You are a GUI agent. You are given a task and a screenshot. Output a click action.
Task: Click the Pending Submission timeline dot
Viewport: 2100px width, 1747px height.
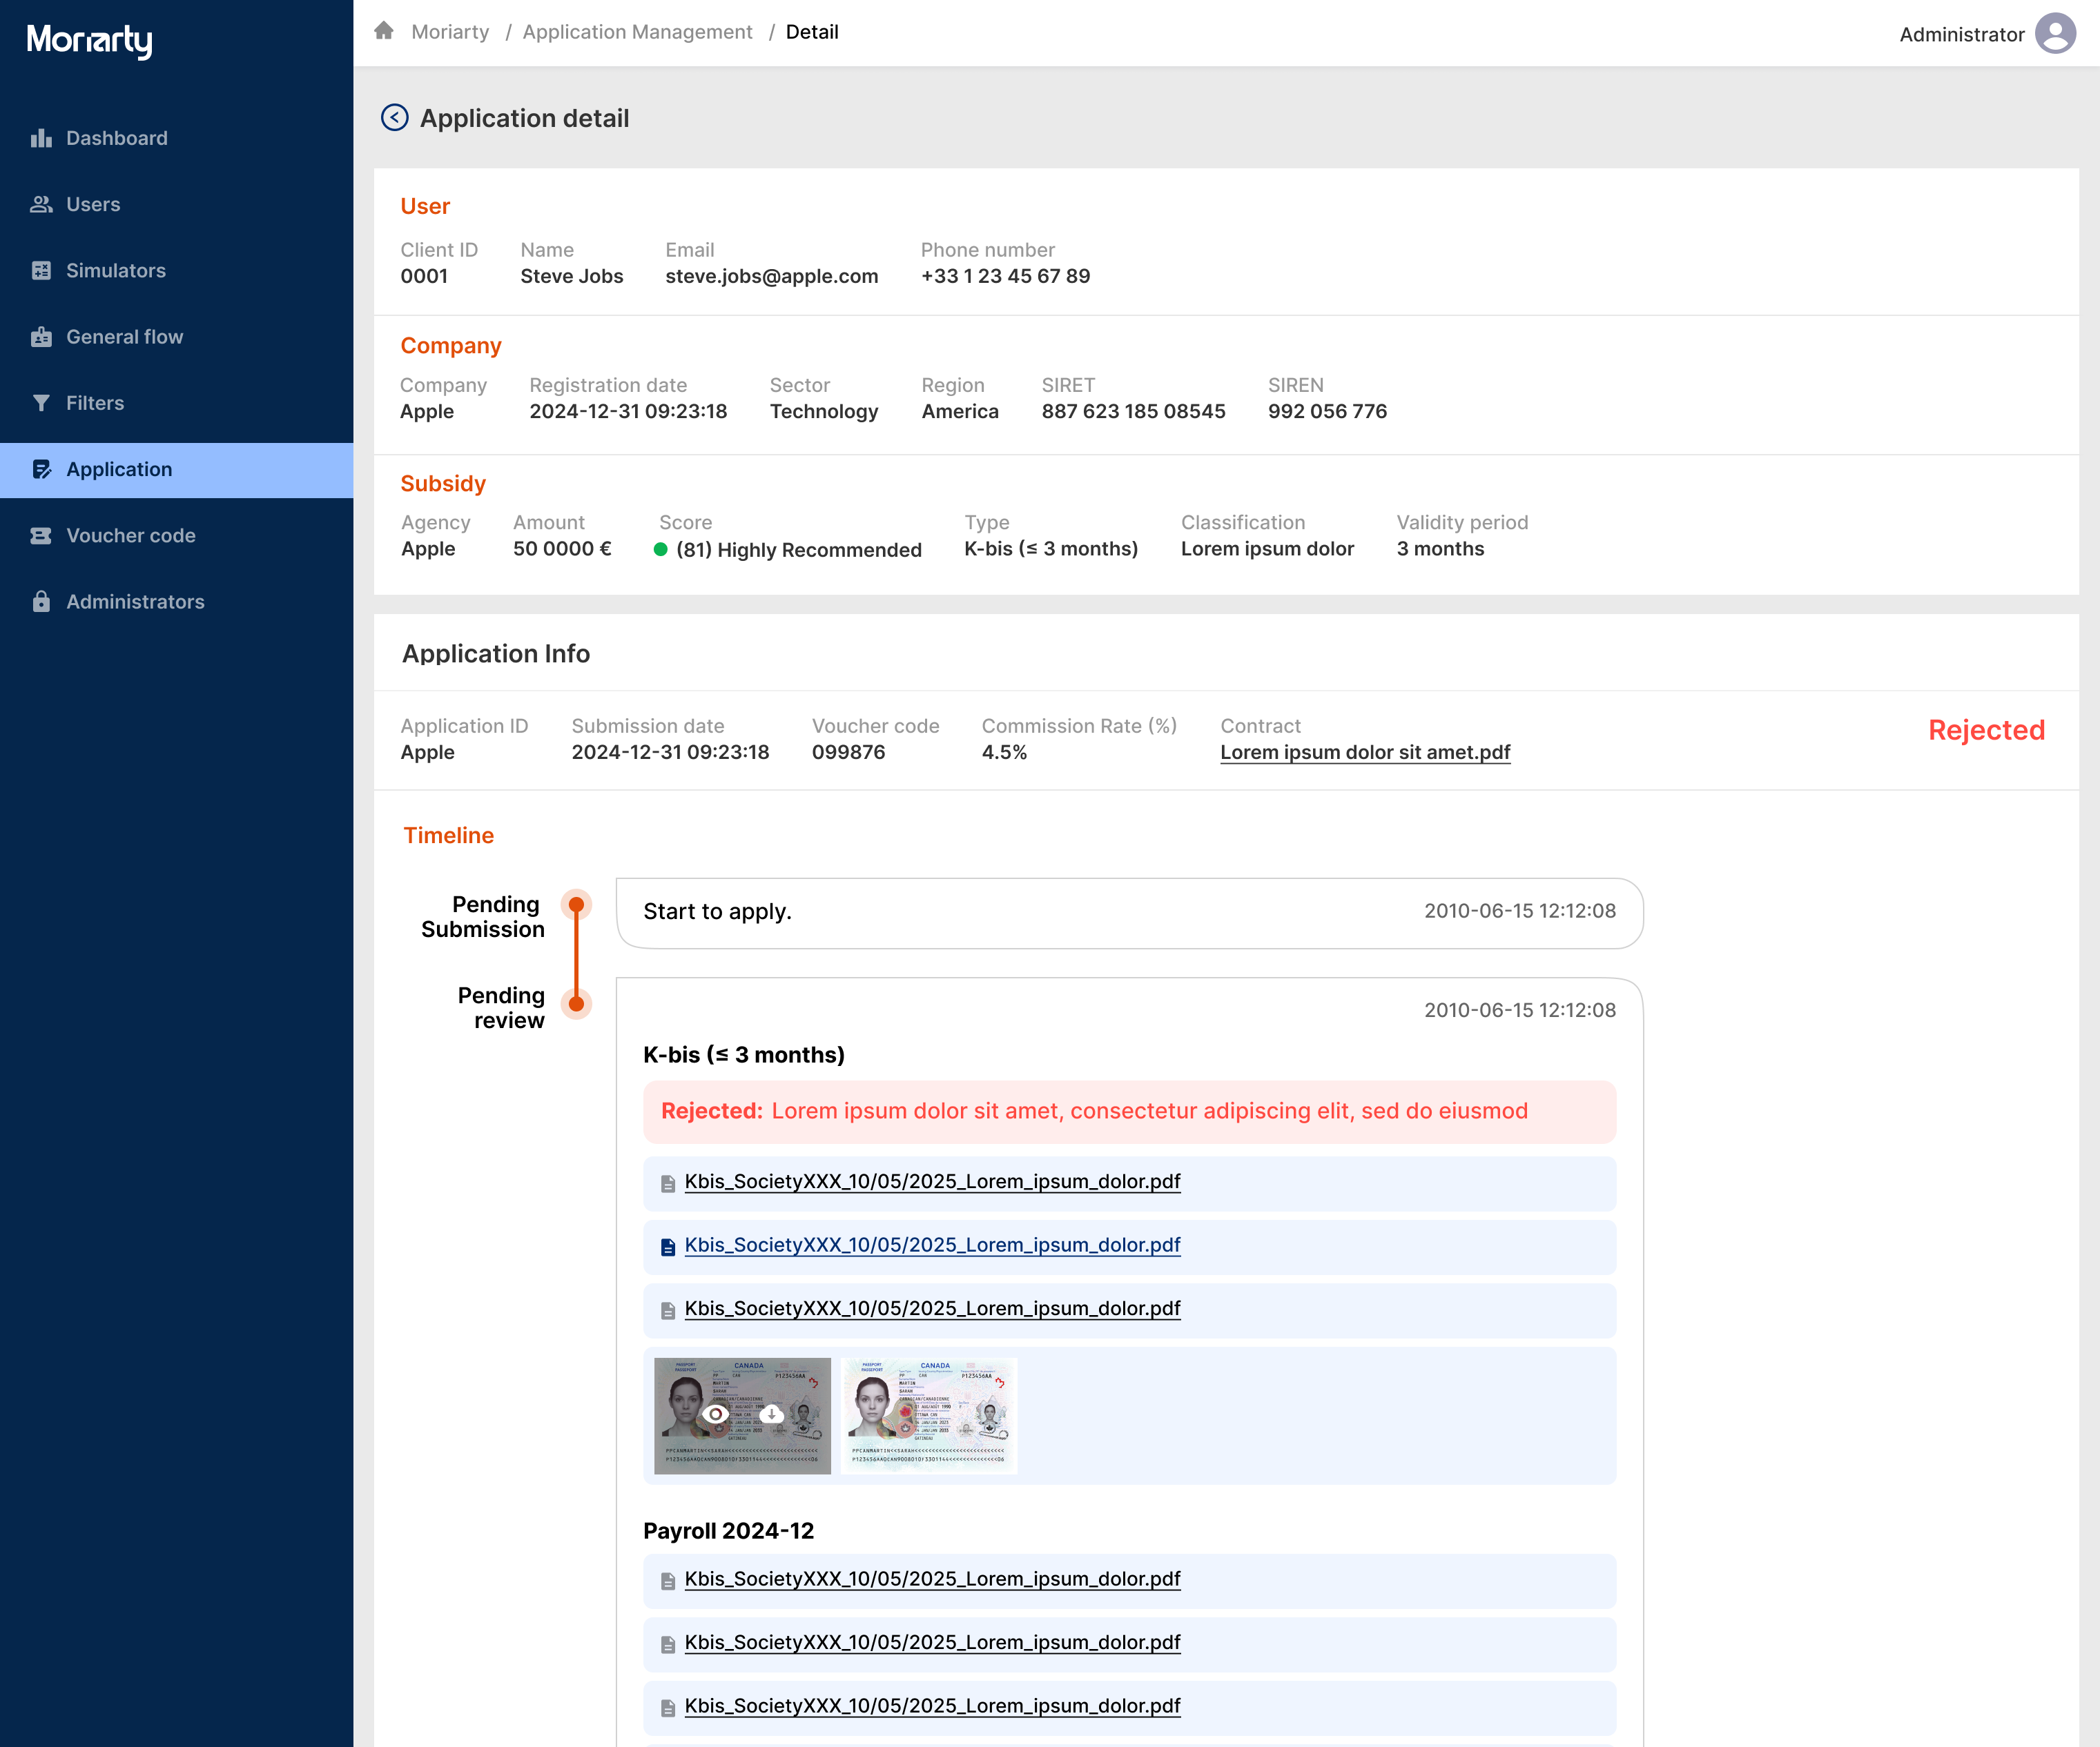[576, 905]
